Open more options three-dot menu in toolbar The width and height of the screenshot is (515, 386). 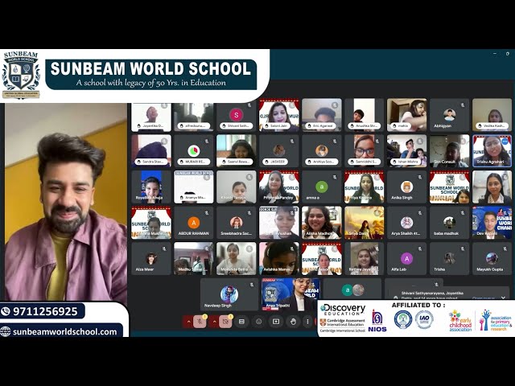tap(307, 322)
